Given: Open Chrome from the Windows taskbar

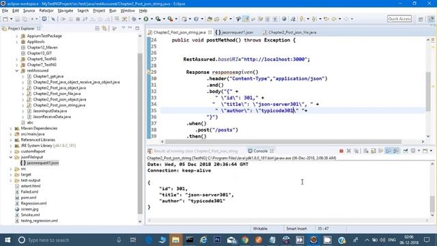Looking at the screenshot, I should coord(244,240).
